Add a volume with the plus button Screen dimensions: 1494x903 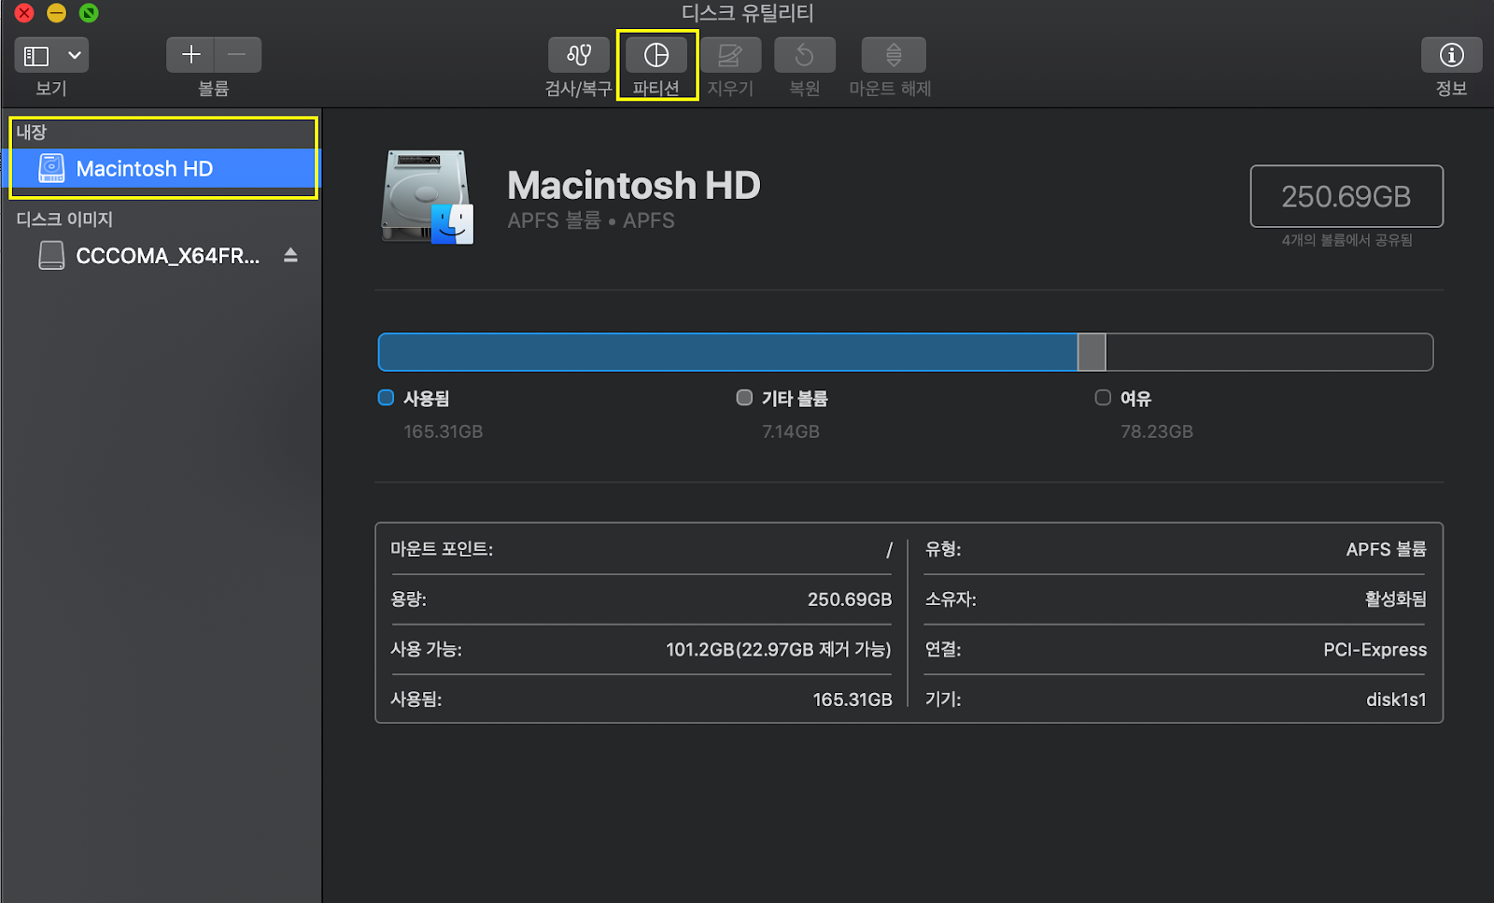point(190,55)
